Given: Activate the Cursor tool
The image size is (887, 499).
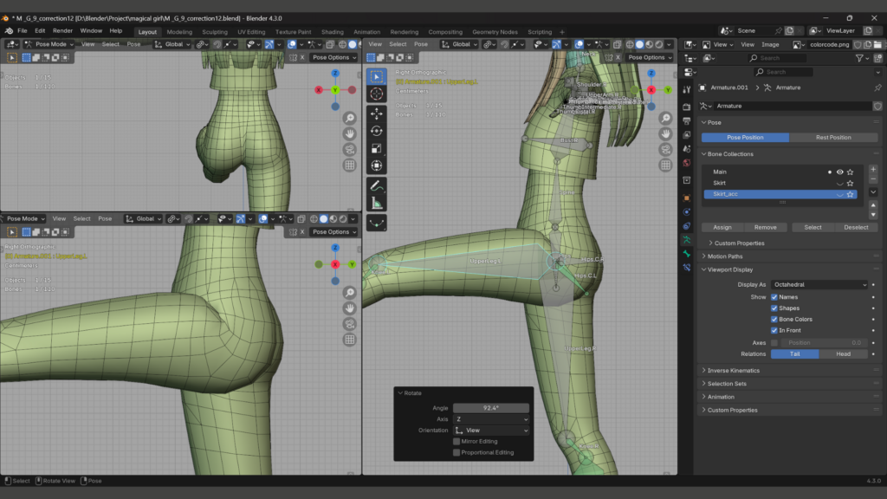Looking at the screenshot, I should click(377, 94).
